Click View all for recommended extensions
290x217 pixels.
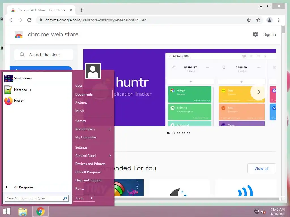[x=261, y=168]
